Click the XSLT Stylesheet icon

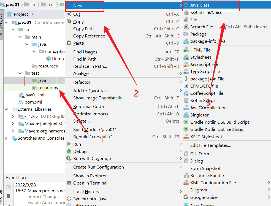pos(186,137)
